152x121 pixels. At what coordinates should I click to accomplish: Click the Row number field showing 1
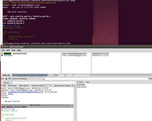click(62, 75)
